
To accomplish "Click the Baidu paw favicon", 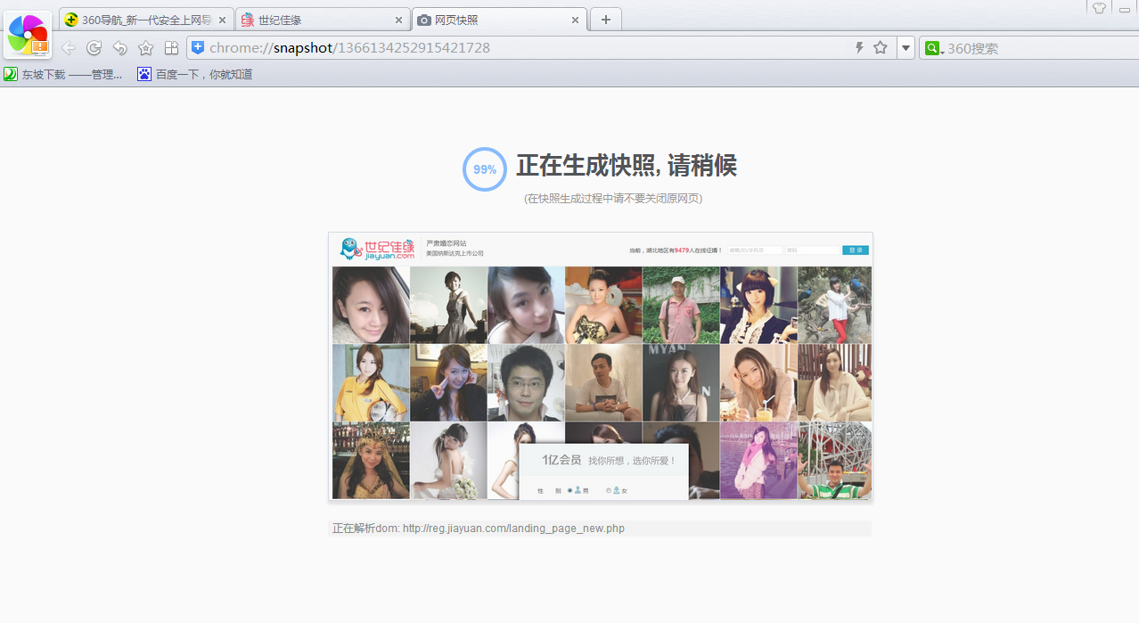I will 144,75.
